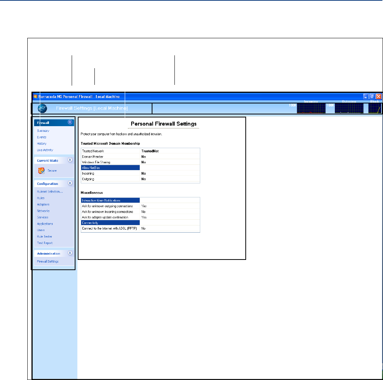
Task: Open the Test Report
Action: [x=45, y=243]
